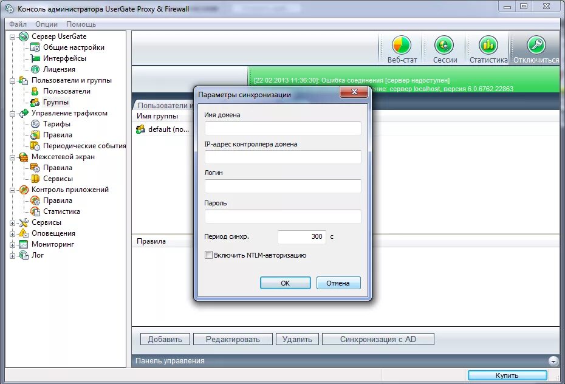This screenshot has width=565, height=384.
Task: Click the Удалить button
Action: click(x=297, y=339)
